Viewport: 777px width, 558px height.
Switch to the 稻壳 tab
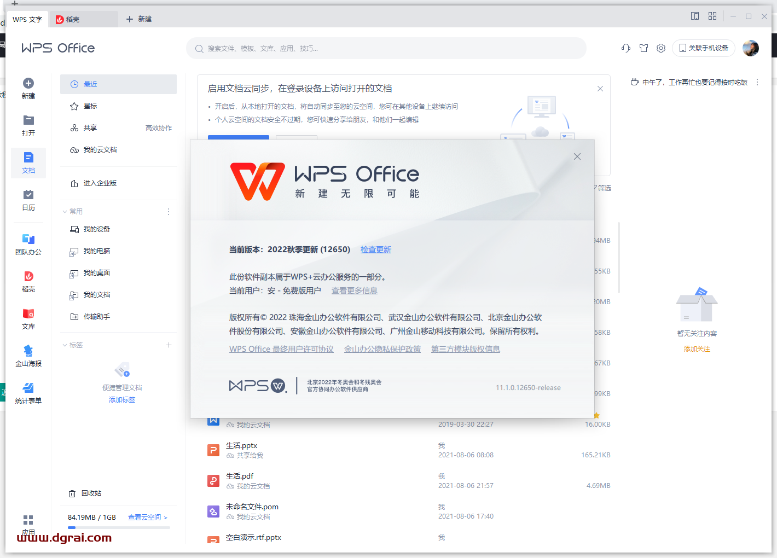83,19
